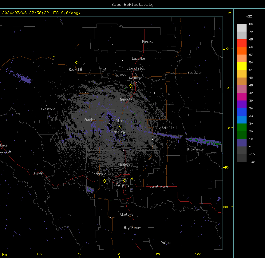This screenshot has width=265, height=258.
Task: Click the 80 value in the dBZ legend
Action: tap(251, 24)
